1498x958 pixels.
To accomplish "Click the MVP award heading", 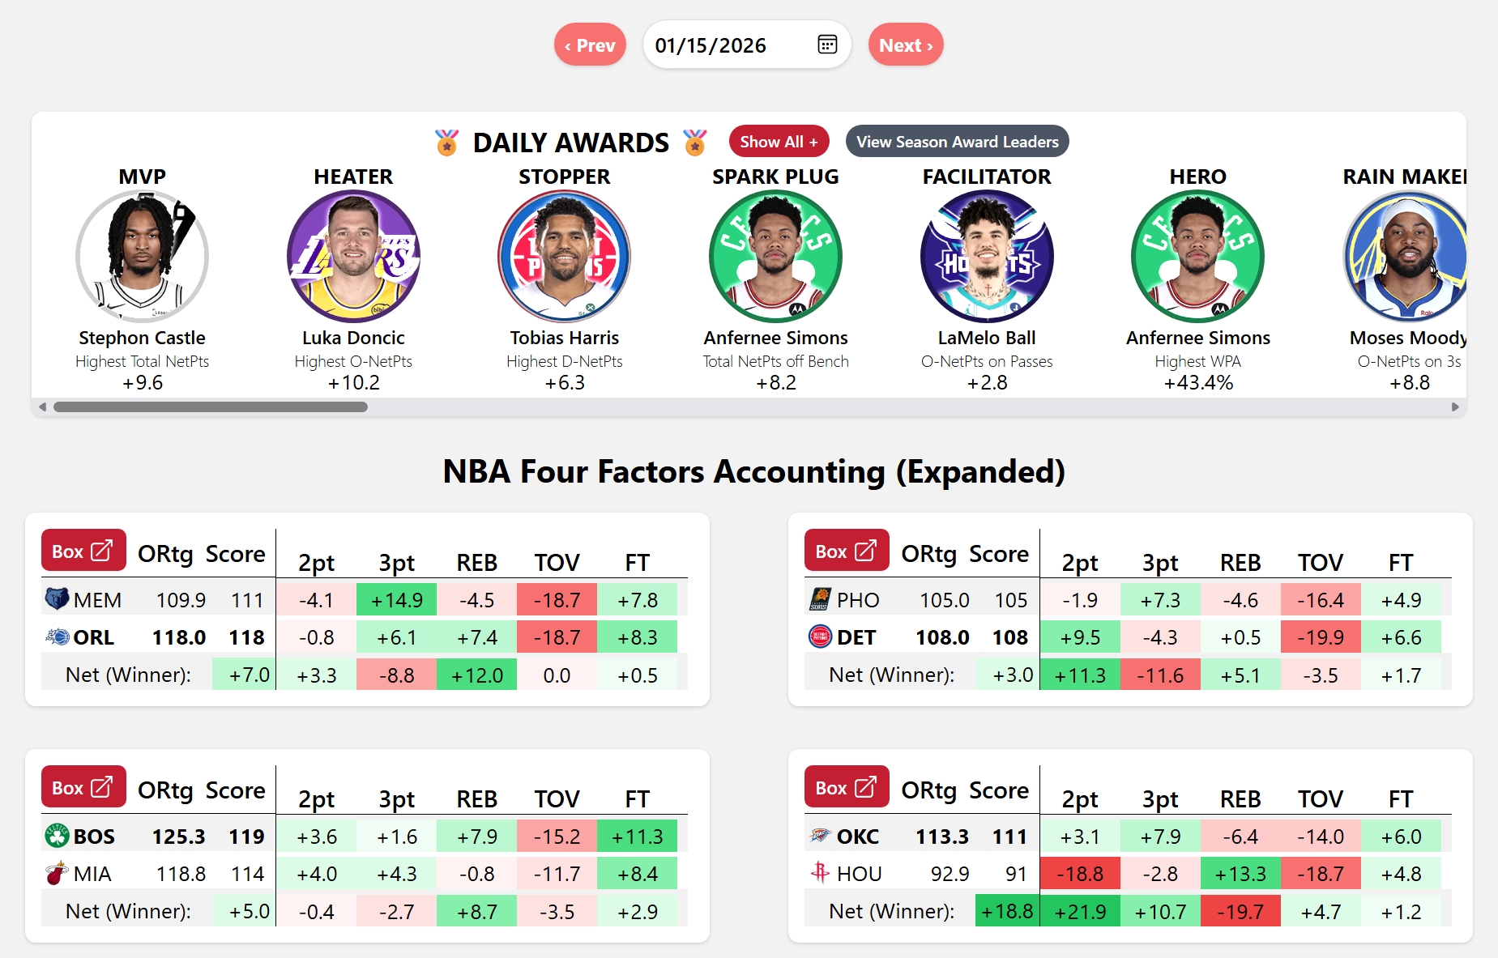I will click(142, 177).
